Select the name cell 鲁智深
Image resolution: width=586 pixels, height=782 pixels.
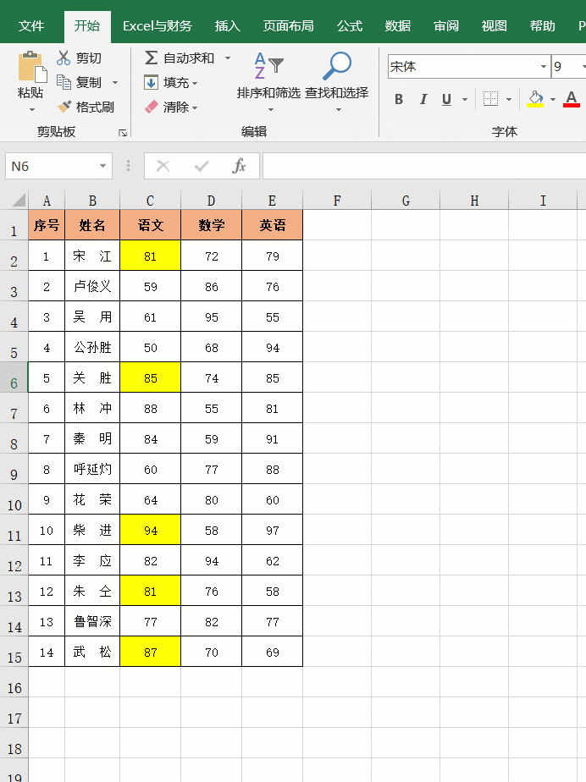pos(92,621)
